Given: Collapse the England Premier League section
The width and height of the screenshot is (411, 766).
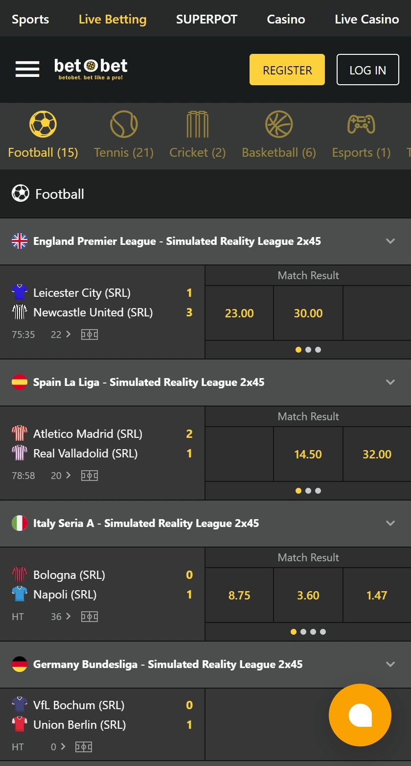Looking at the screenshot, I should 390,241.
